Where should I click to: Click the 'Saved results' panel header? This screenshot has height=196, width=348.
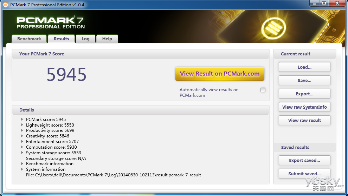(295, 148)
